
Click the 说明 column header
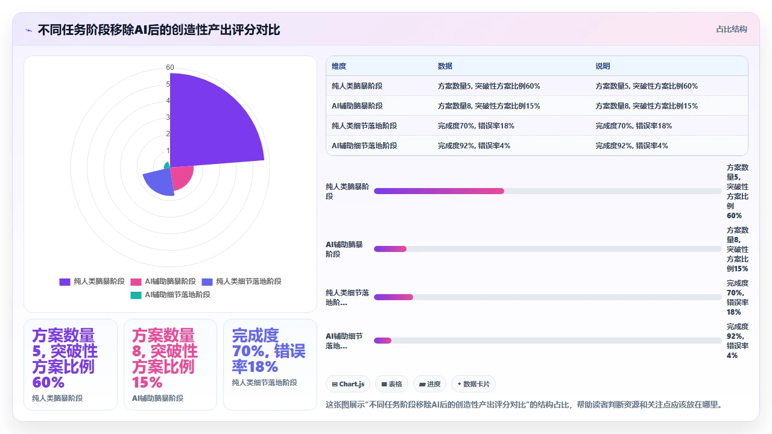(603, 66)
